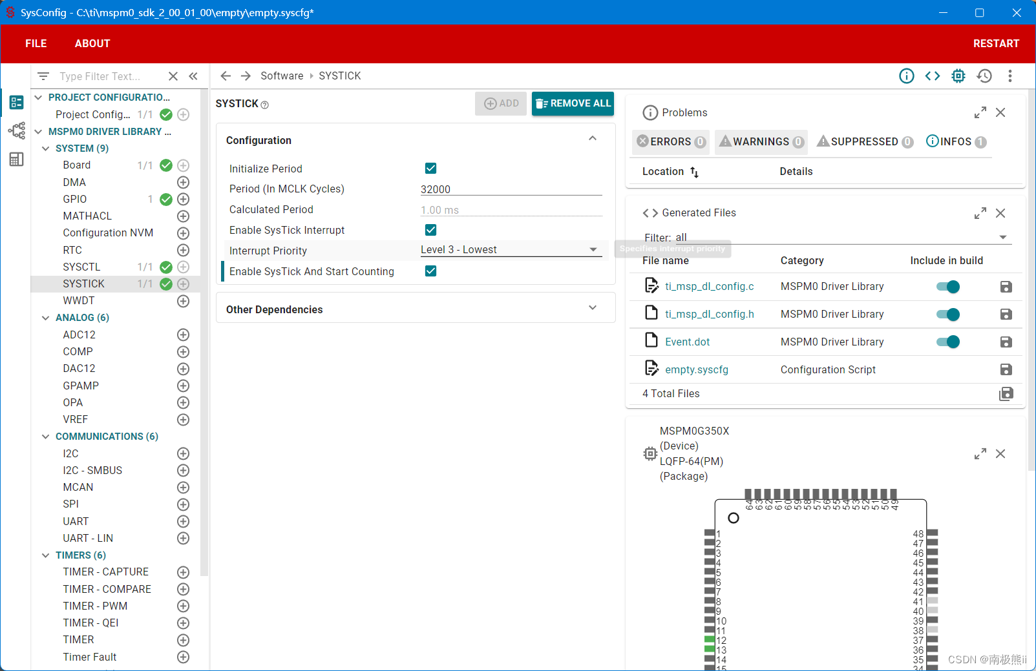1036x671 pixels.
Task: Collapse the sidebar with double chevron icon
Action: coord(193,76)
